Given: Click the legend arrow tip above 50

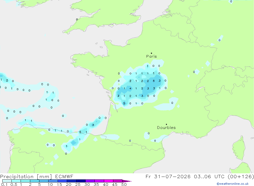Looking at the screenshot, I should (x=127, y=181).
